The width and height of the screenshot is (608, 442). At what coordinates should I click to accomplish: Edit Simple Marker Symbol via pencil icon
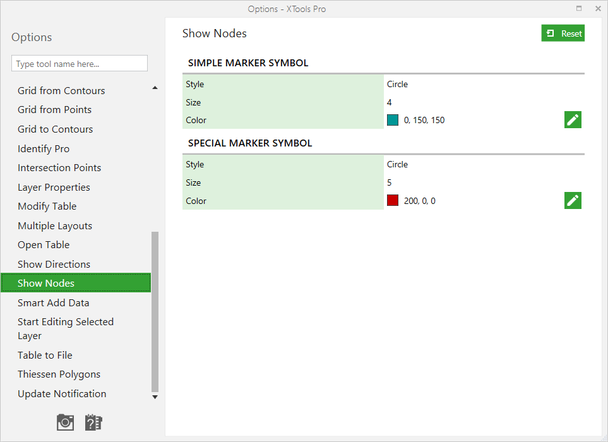[573, 119]
